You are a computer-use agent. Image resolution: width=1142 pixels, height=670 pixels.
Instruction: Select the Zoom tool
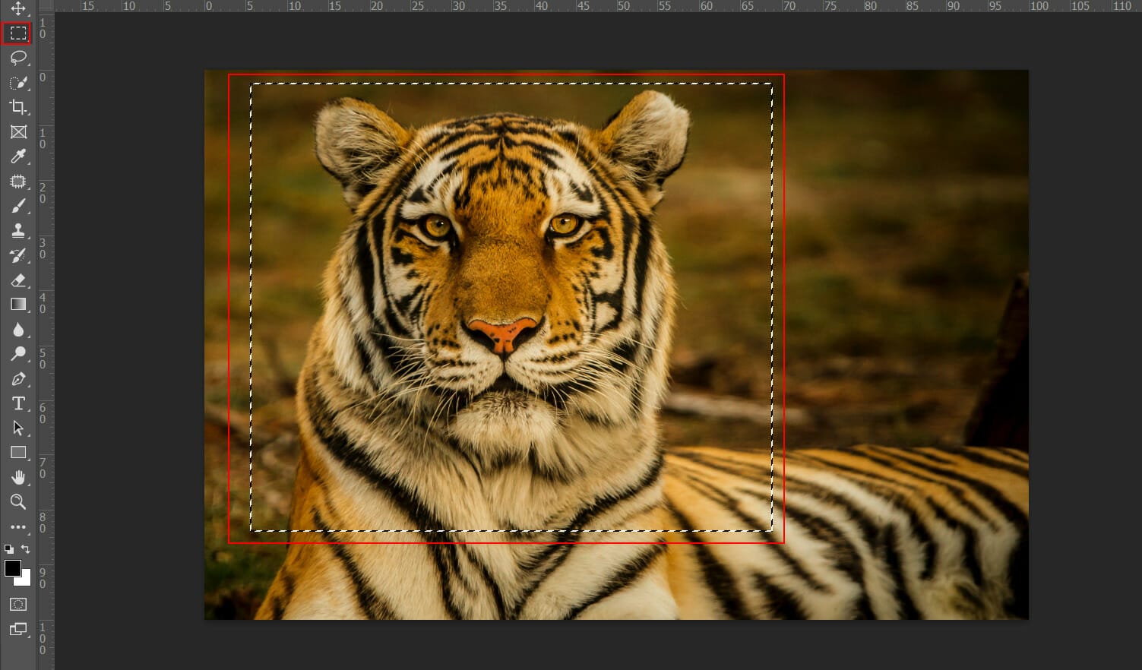point(17,501)
